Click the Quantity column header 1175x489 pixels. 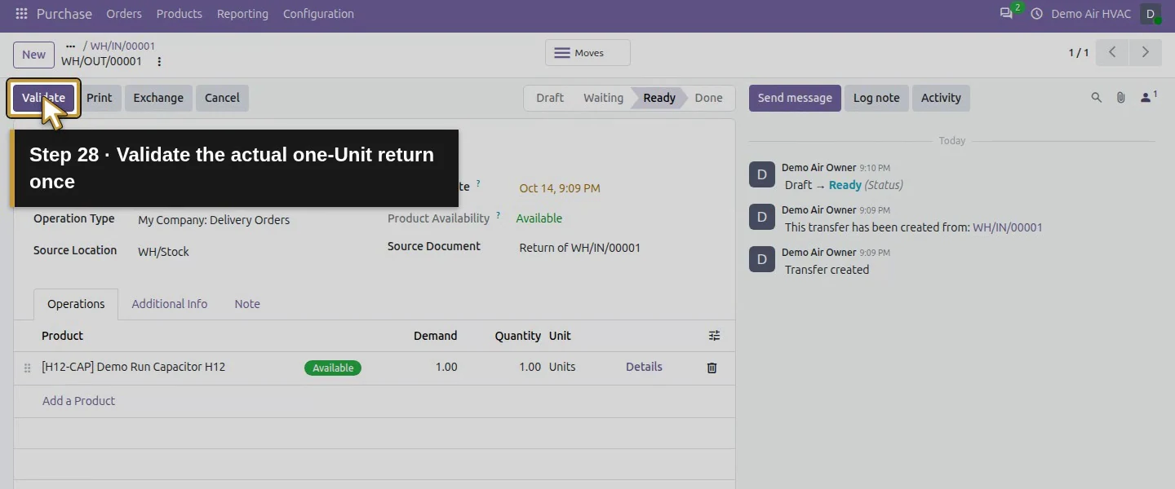coord(517,336)
